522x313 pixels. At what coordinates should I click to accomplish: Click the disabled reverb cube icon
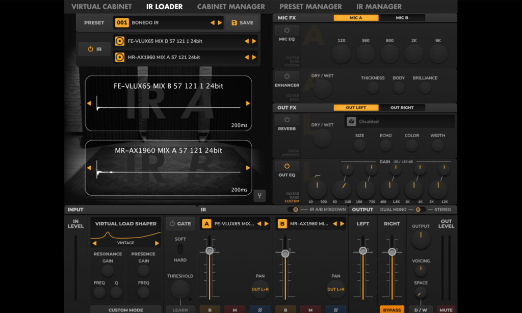point(351,121)
